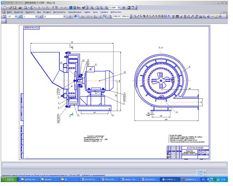Open the layers icon before field 0
Screen dimensions: 233x186
(x=42, y=16)
